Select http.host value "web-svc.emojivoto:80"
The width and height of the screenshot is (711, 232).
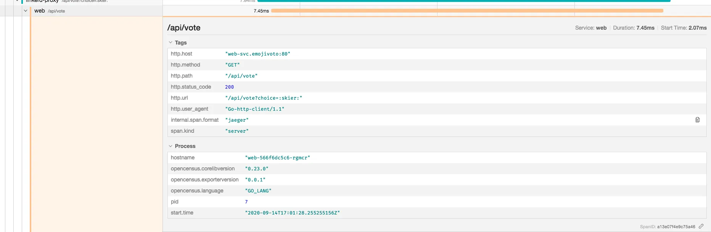click(x=257, y=54)
